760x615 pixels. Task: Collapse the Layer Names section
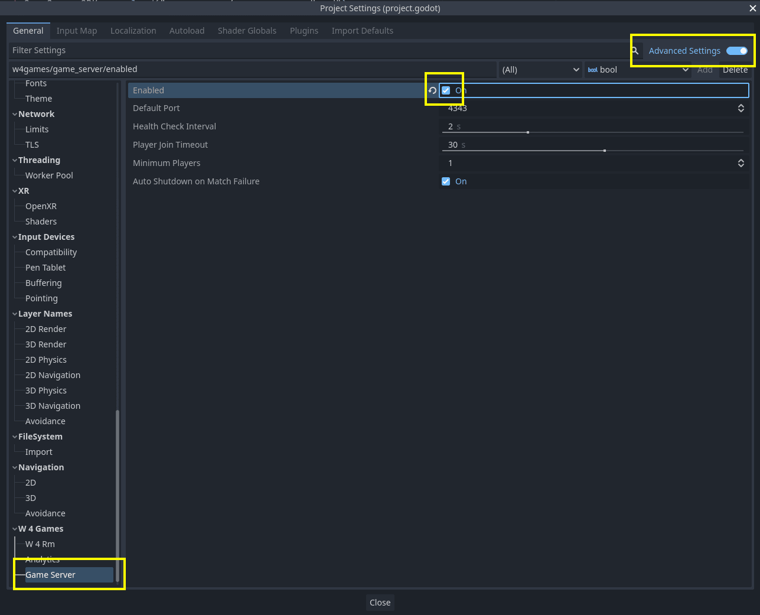pyautogui.click(x=14, y=313)
